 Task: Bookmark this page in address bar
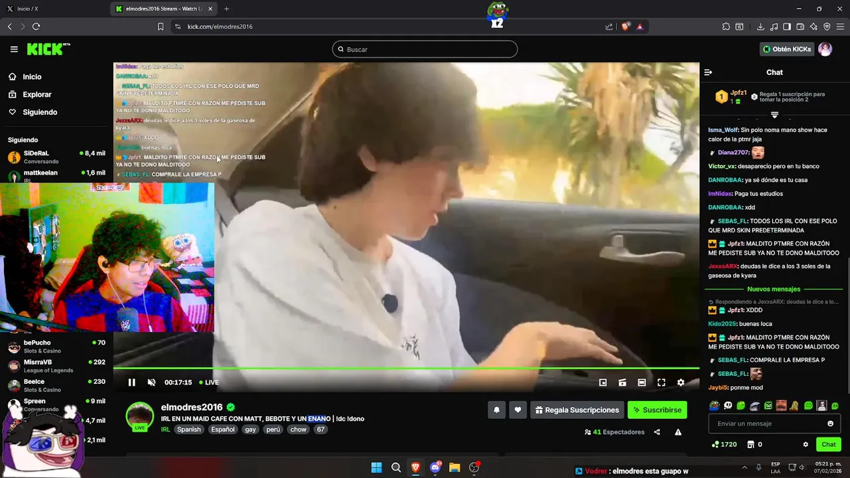coord(161,27)
